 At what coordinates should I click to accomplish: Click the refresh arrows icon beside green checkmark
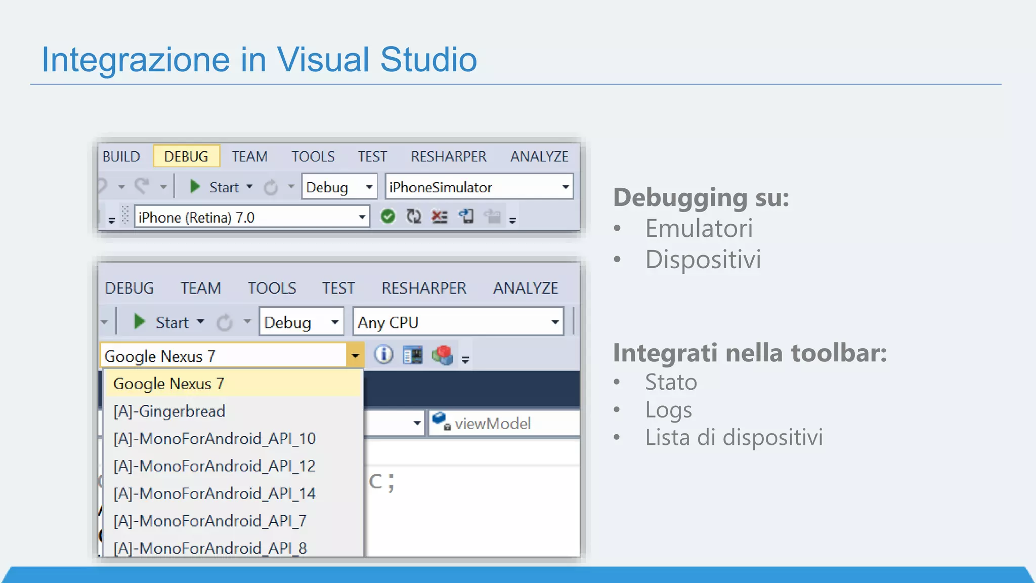414,217
